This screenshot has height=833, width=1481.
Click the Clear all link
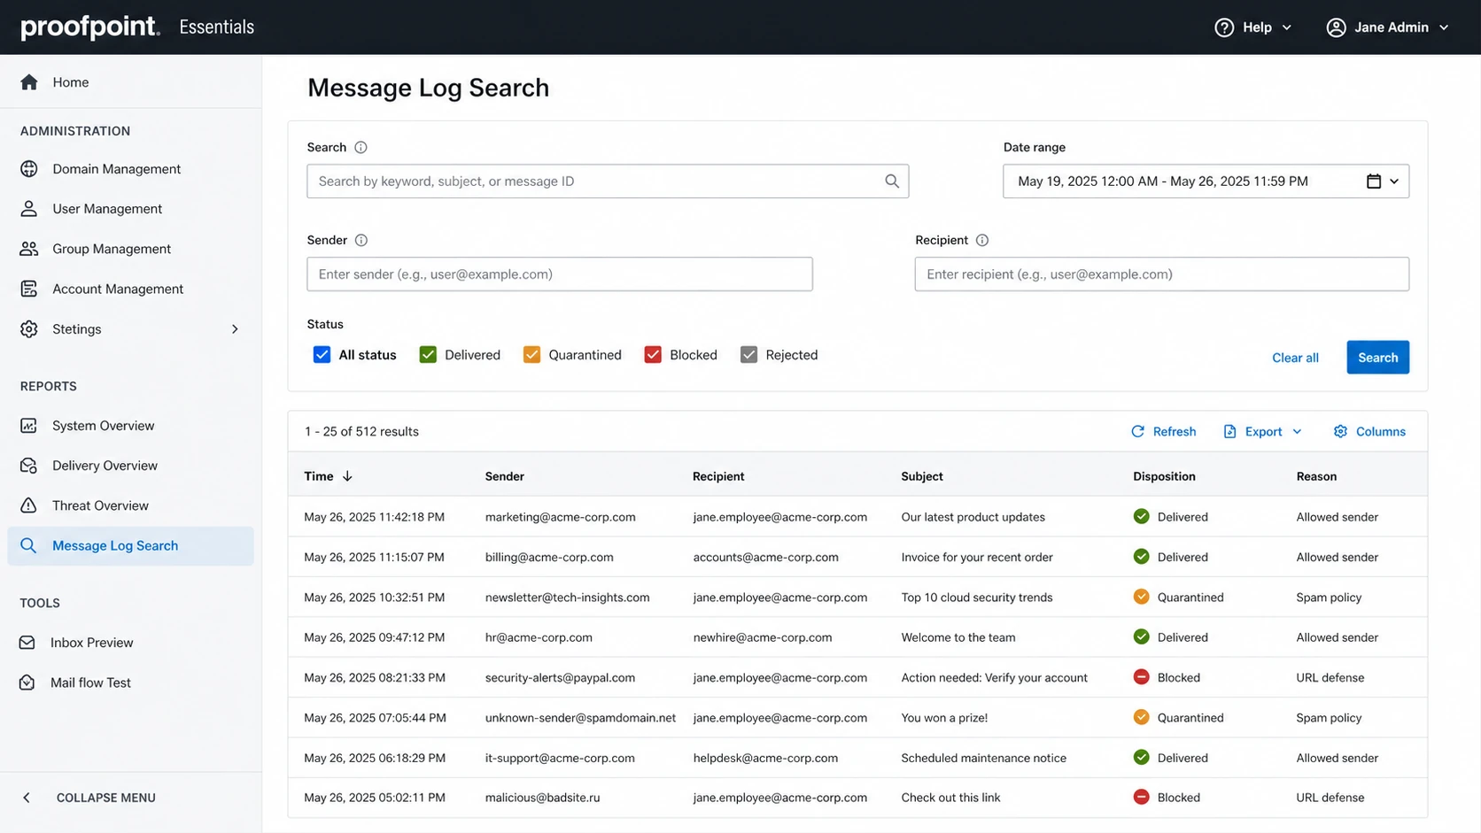[x=1295, y=358]
